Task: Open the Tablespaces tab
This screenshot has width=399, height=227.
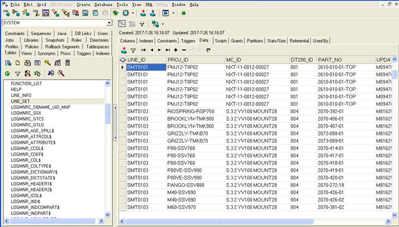Action: (x=98, y=47)
